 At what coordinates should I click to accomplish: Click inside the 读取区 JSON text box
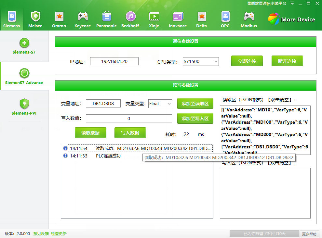(265, 130)
